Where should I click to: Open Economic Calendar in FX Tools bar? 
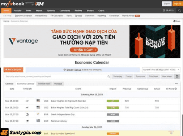[23, 16]
